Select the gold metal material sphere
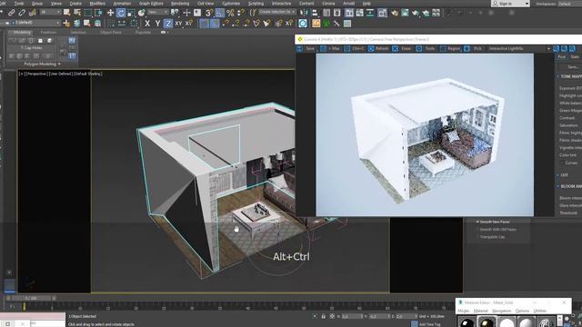Viewport: 582px width, 327px height. click(487, 322)
